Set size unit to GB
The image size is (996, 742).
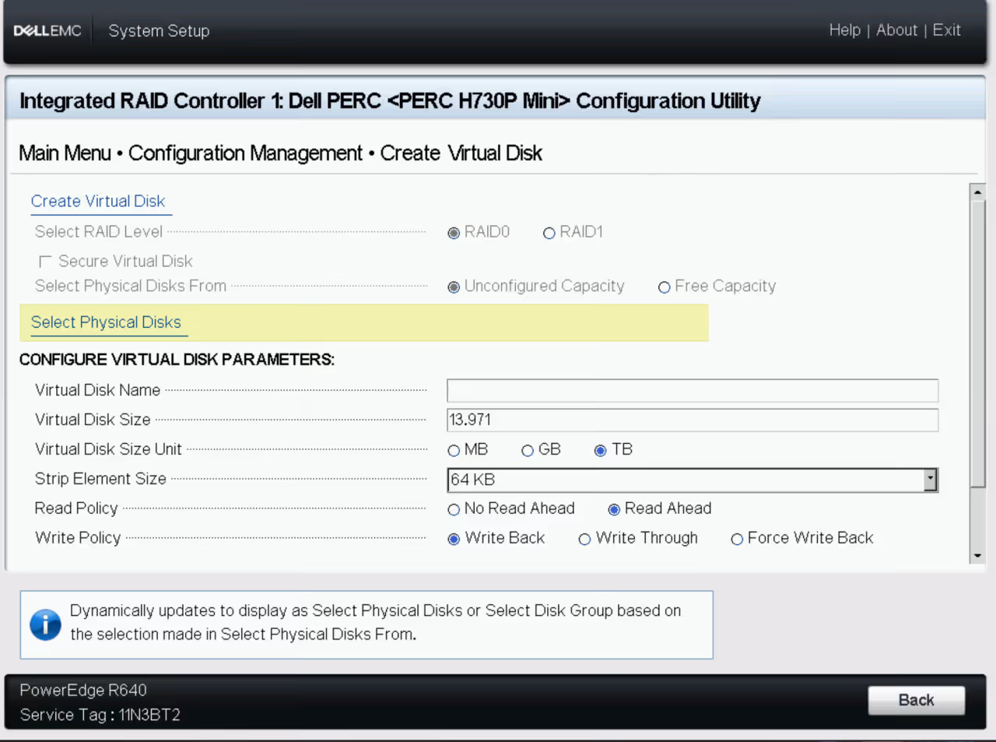(527, 451)
